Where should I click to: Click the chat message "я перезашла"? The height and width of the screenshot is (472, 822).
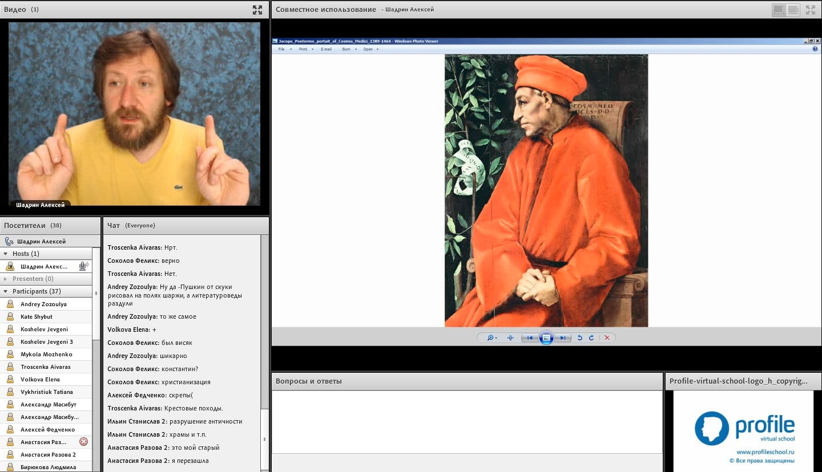click(190, 461)
